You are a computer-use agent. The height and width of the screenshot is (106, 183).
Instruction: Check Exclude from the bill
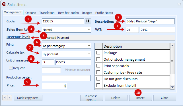[x=98, y=85]
